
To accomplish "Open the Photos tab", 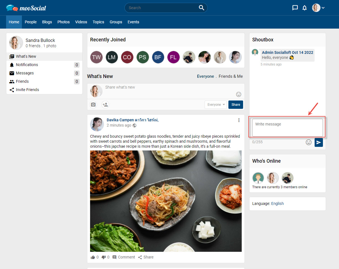I will [x=63, y=22].
